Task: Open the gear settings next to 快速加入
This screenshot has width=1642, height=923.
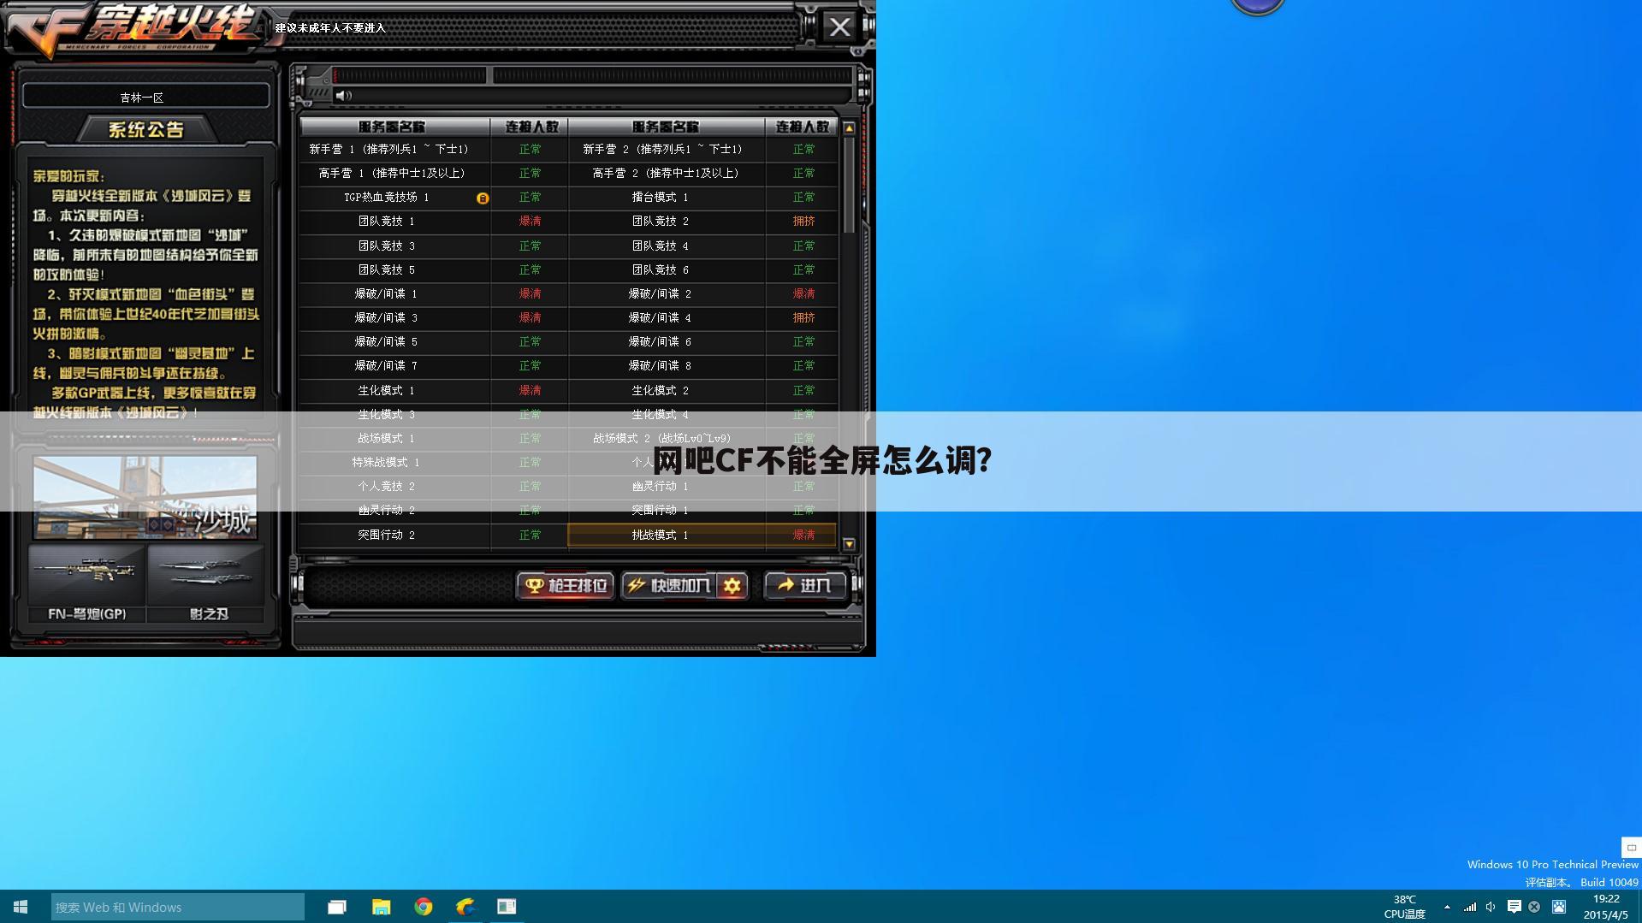Action: coord(732,586)
